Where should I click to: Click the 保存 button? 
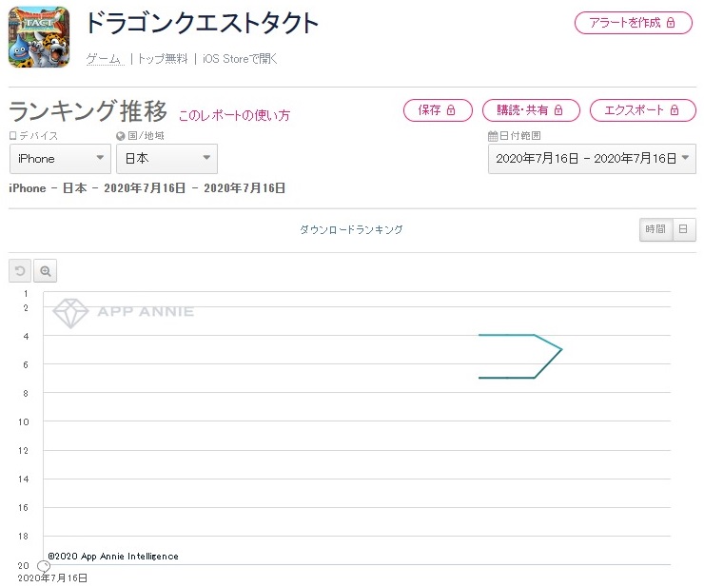(x=438, y=110)
